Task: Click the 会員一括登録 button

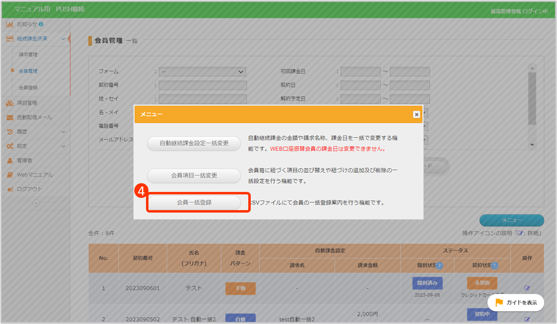Action: tap(194, 202)
